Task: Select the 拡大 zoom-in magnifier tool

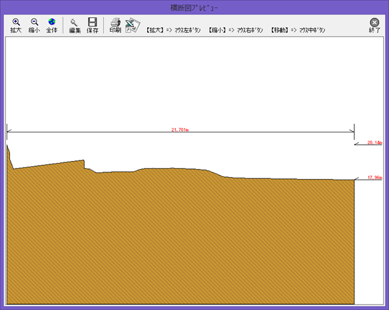Action: [x=16, y=25]
